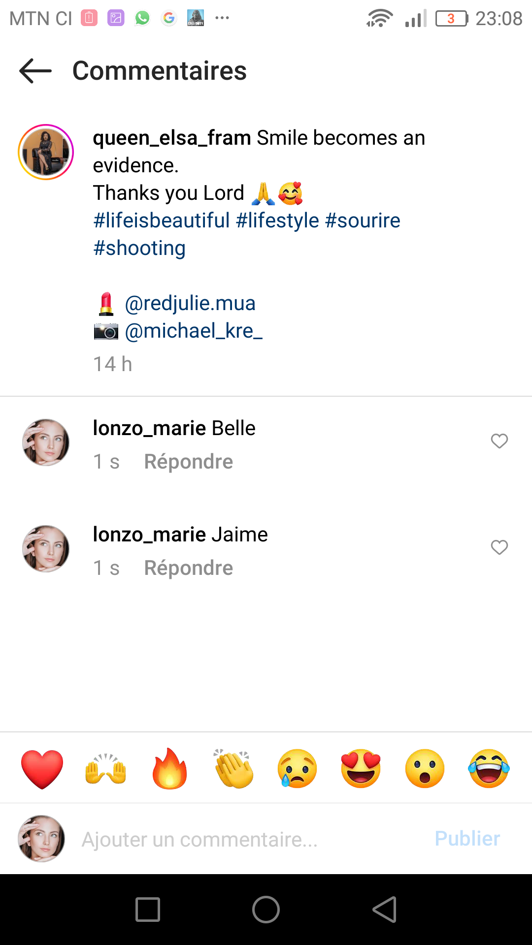This screenshot has height=945, width=532.
Task: Open the @michael_kre_ profile mention
Action: [x=194, y=331]
